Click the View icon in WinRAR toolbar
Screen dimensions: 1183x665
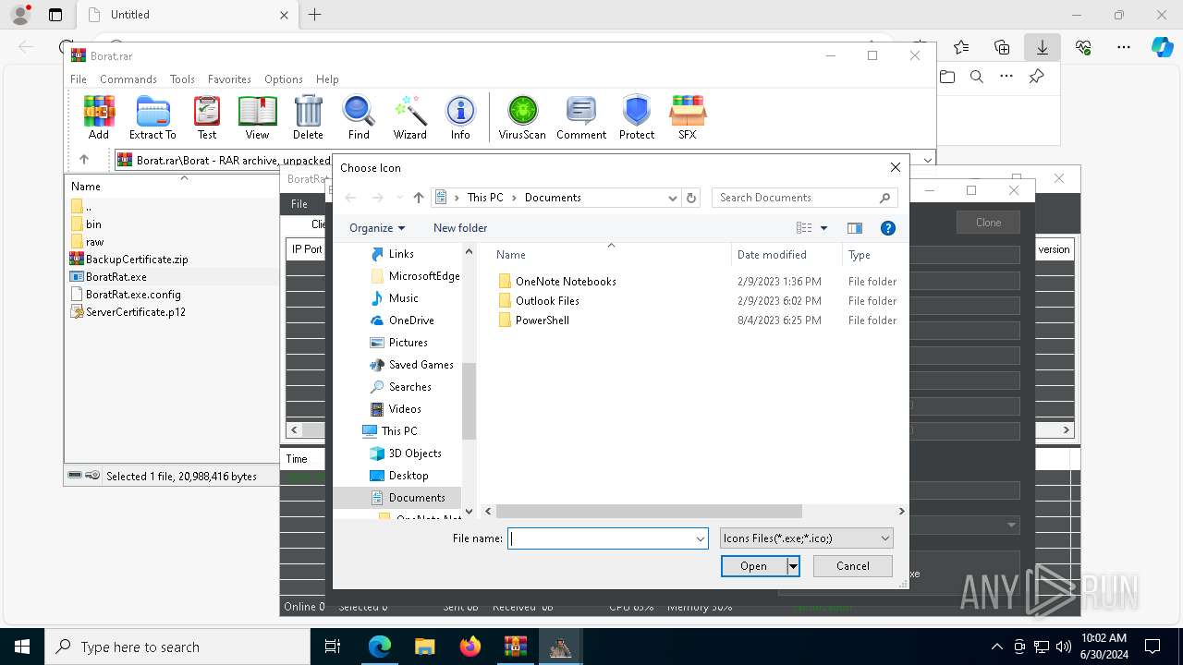(257, 117)
